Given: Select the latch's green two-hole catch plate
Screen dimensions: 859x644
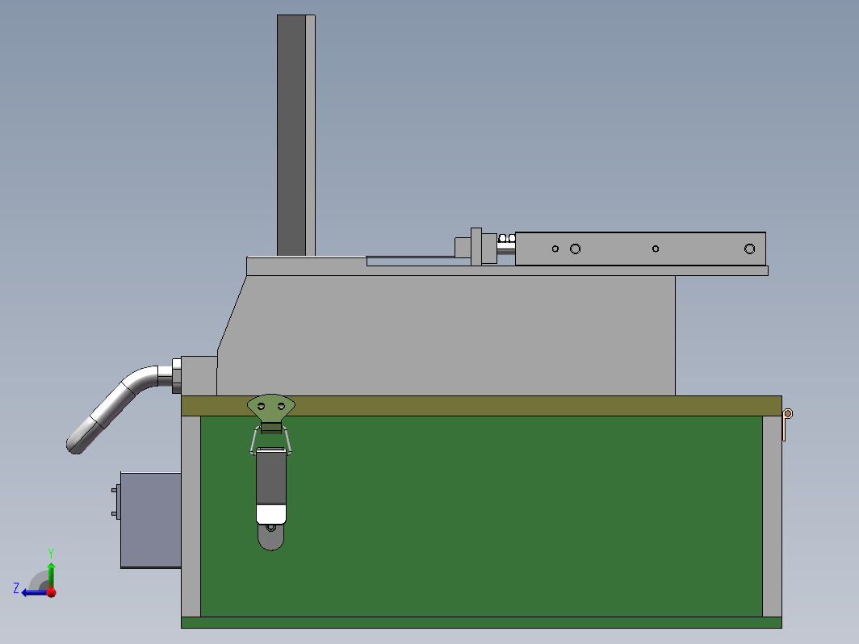Looking at the screenshot, I should click(271, 408).
